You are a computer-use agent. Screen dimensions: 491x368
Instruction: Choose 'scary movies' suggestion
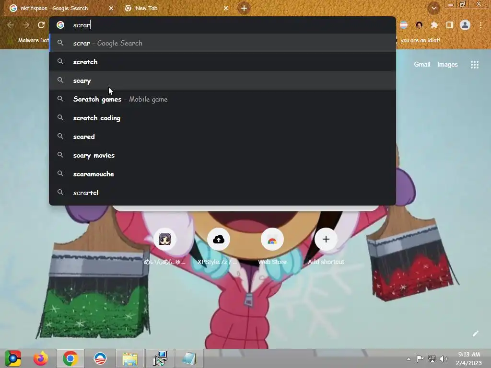pos(222,155)
